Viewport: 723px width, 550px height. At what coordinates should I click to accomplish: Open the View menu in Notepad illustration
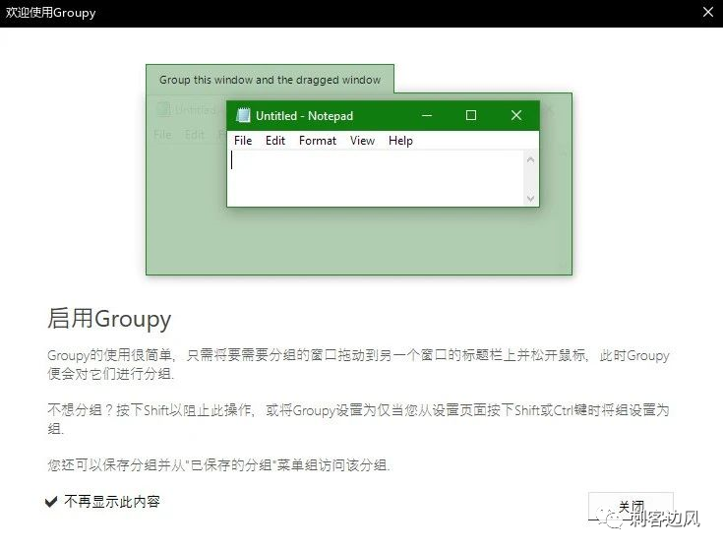click(x=362, y=140)
